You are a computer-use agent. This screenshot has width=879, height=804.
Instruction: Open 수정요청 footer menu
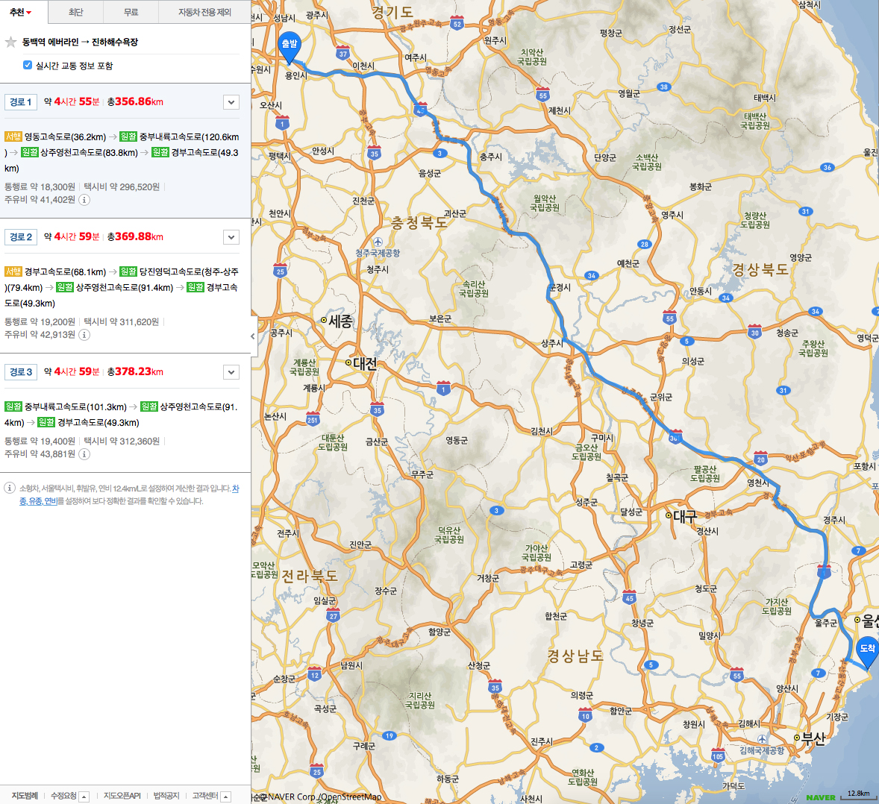point(69,796)
